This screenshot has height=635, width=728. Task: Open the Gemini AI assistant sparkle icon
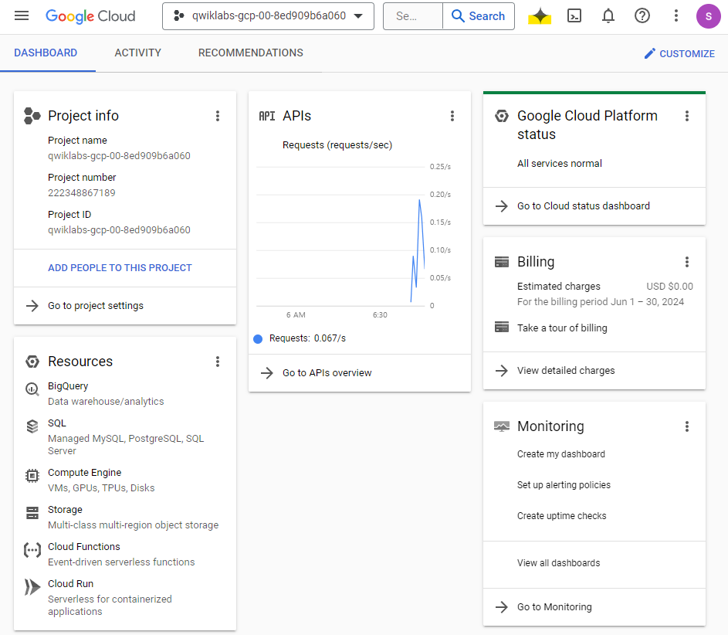click(x=540, y=16)
